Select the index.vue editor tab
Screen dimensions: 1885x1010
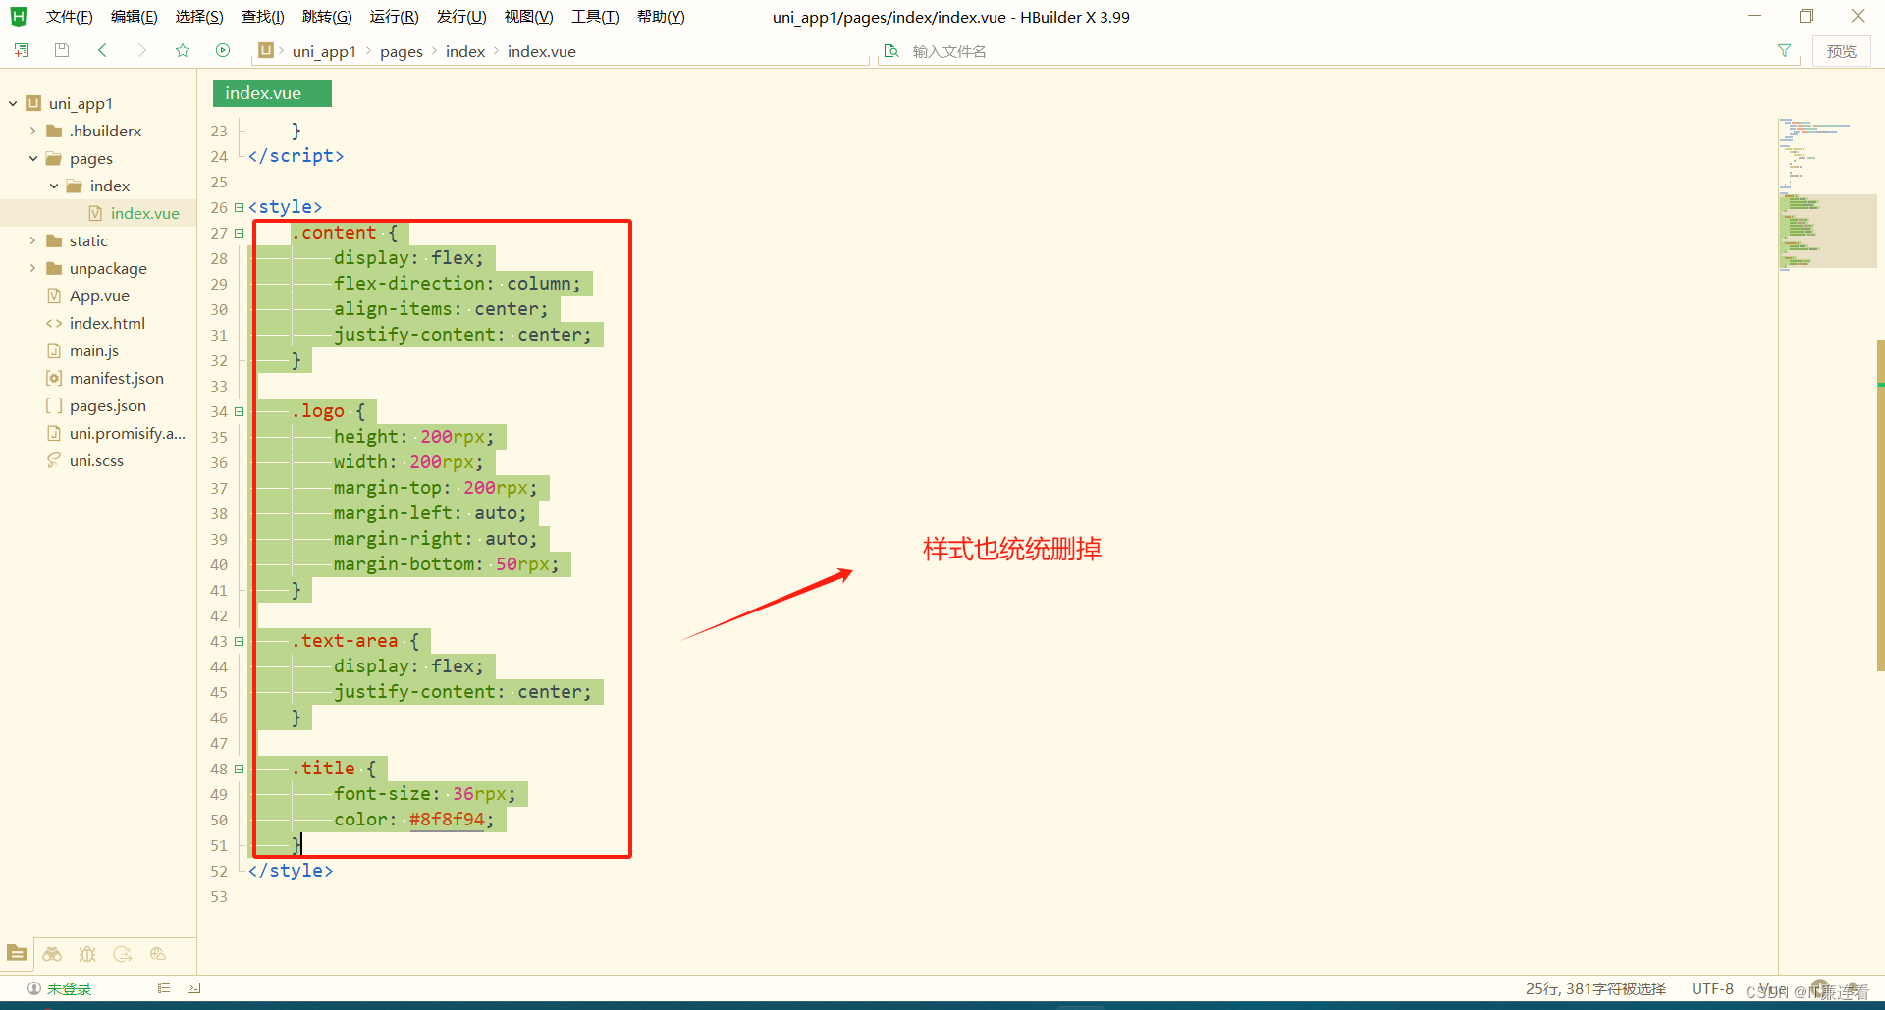click(x=272, y=93)
